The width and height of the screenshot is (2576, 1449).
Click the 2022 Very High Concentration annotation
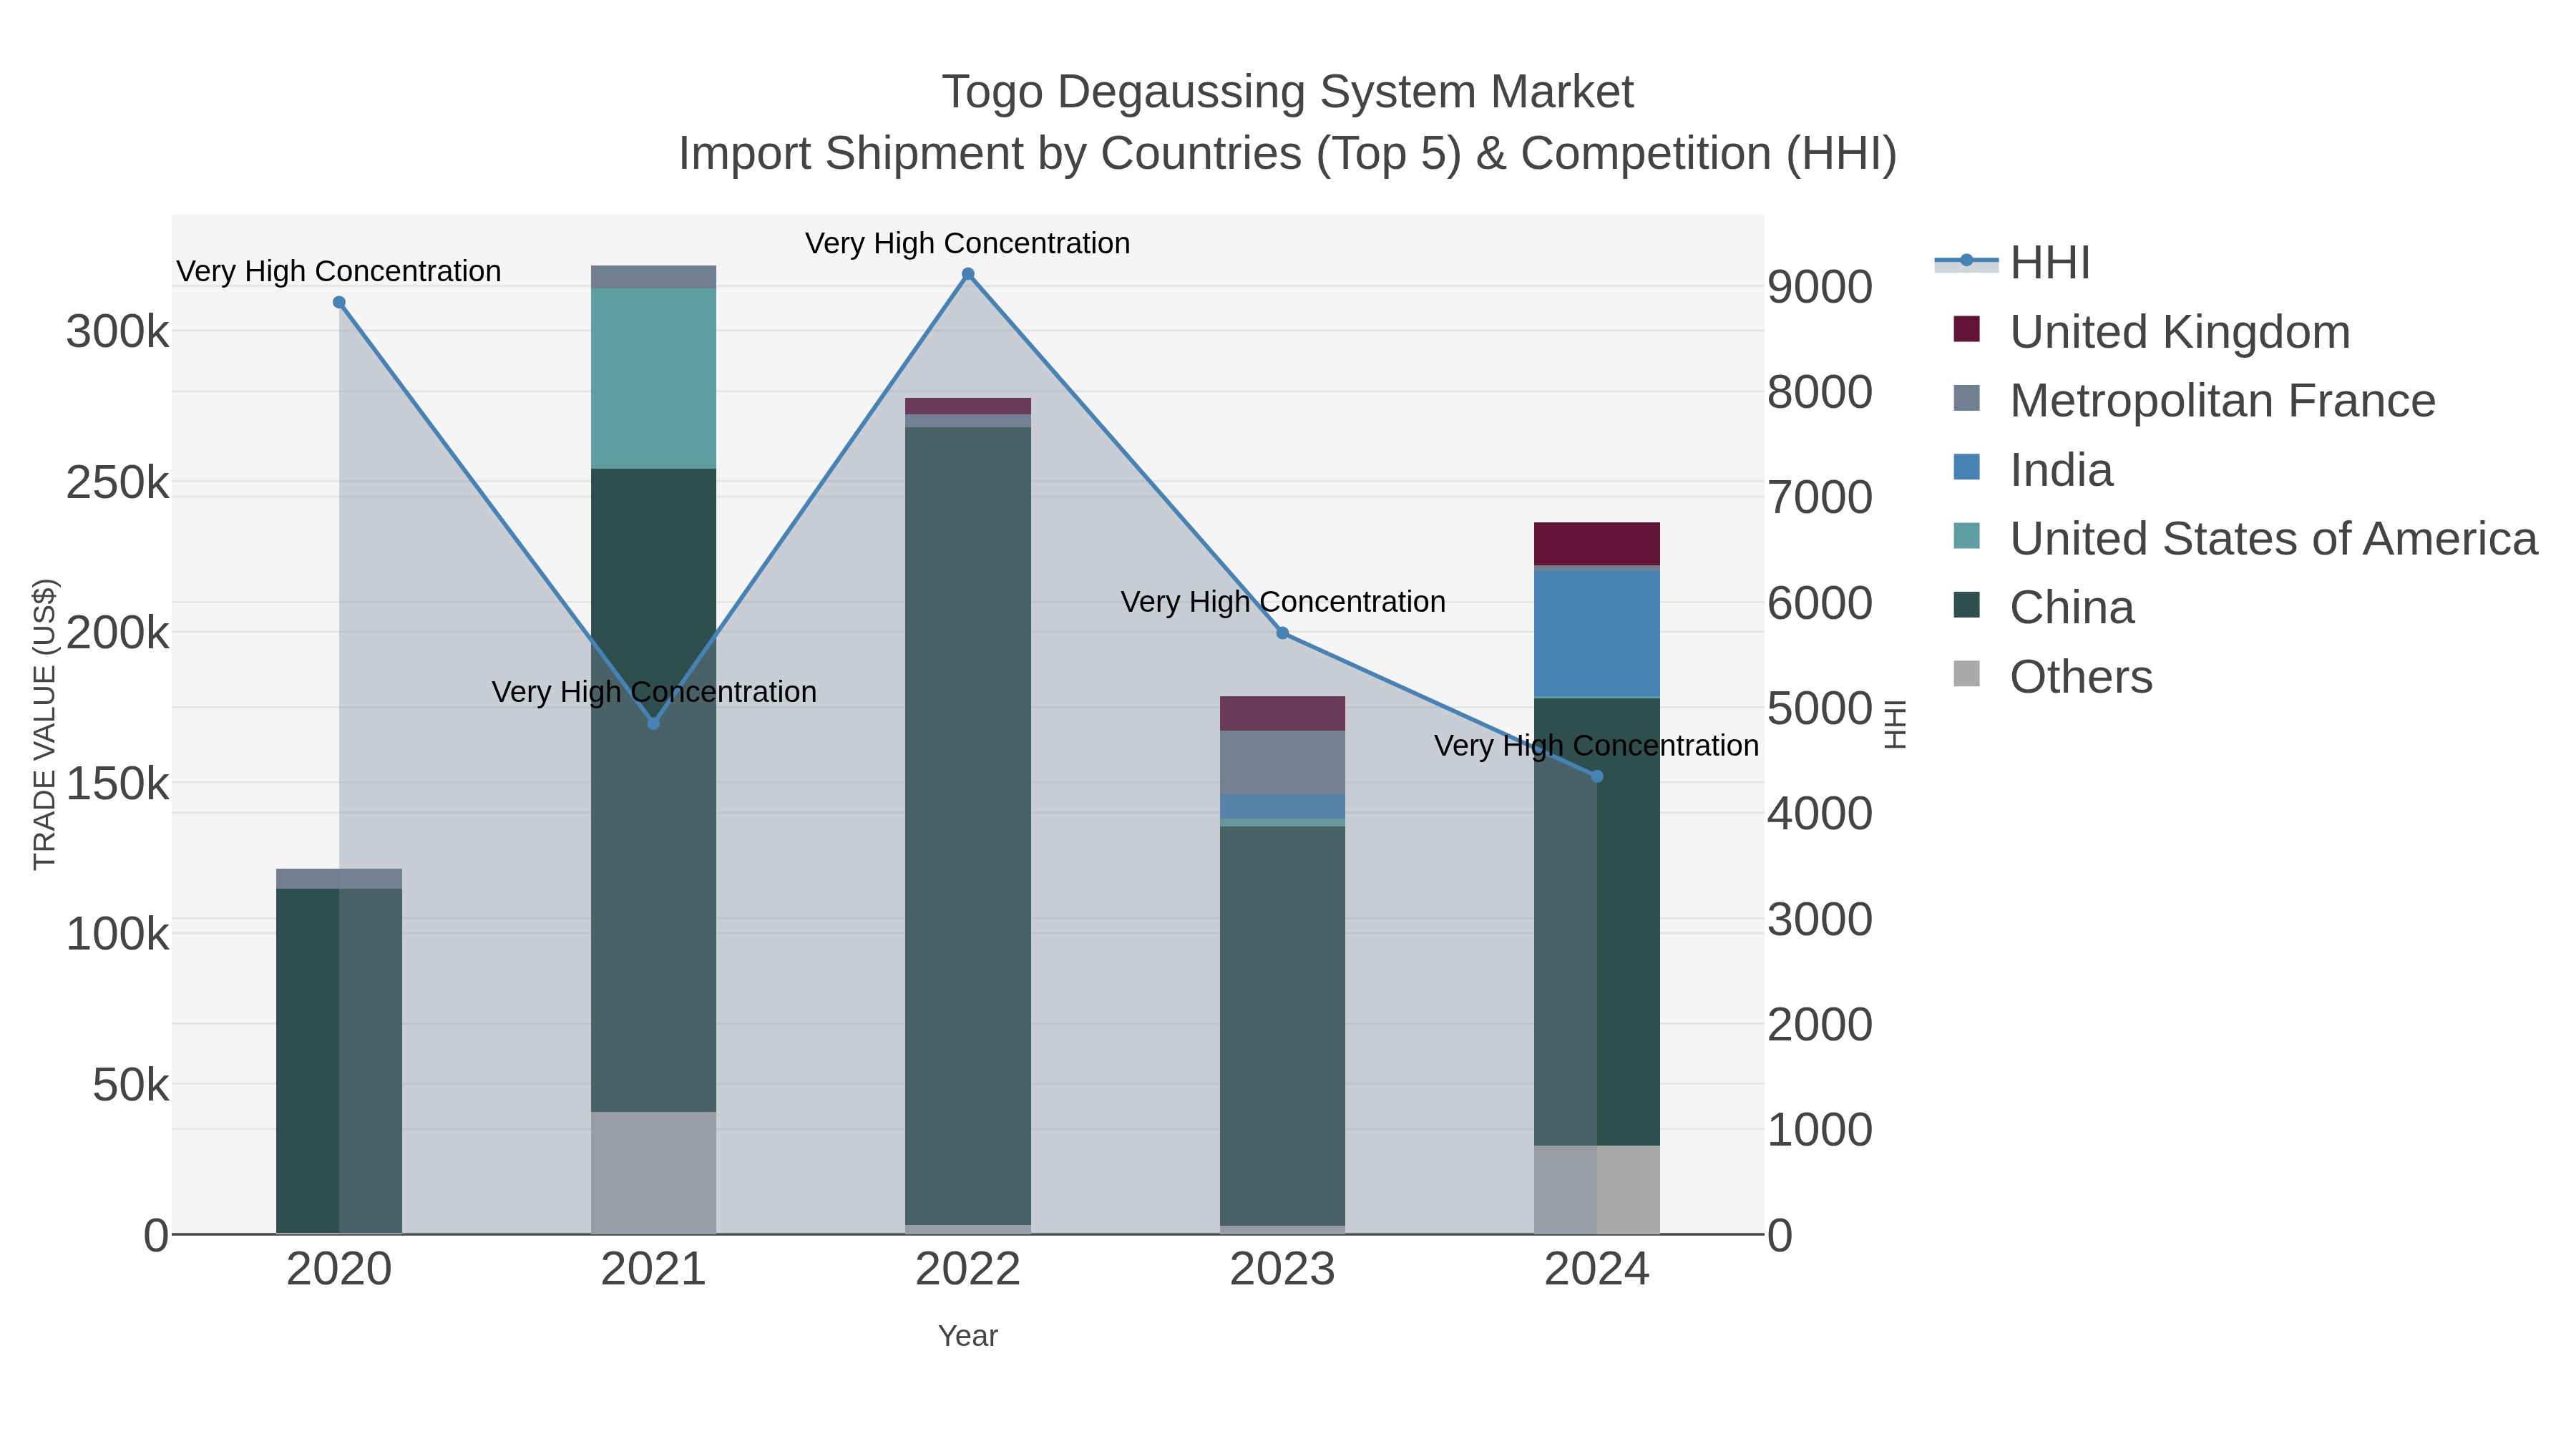tap(968, 243)
